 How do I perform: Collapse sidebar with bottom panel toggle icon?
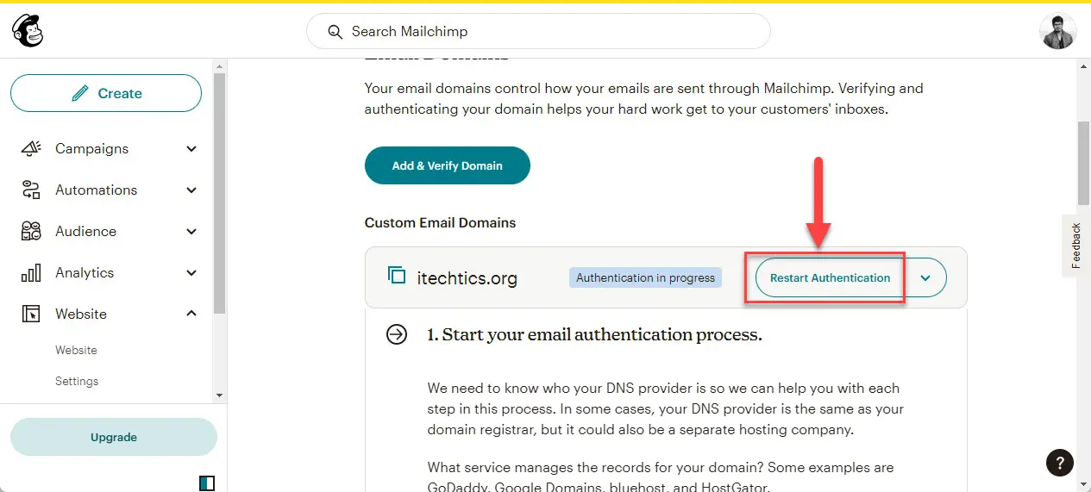(206, 483)
